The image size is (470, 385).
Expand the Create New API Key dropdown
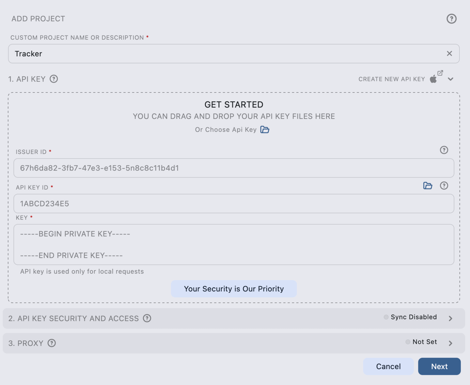pos(451,79)
